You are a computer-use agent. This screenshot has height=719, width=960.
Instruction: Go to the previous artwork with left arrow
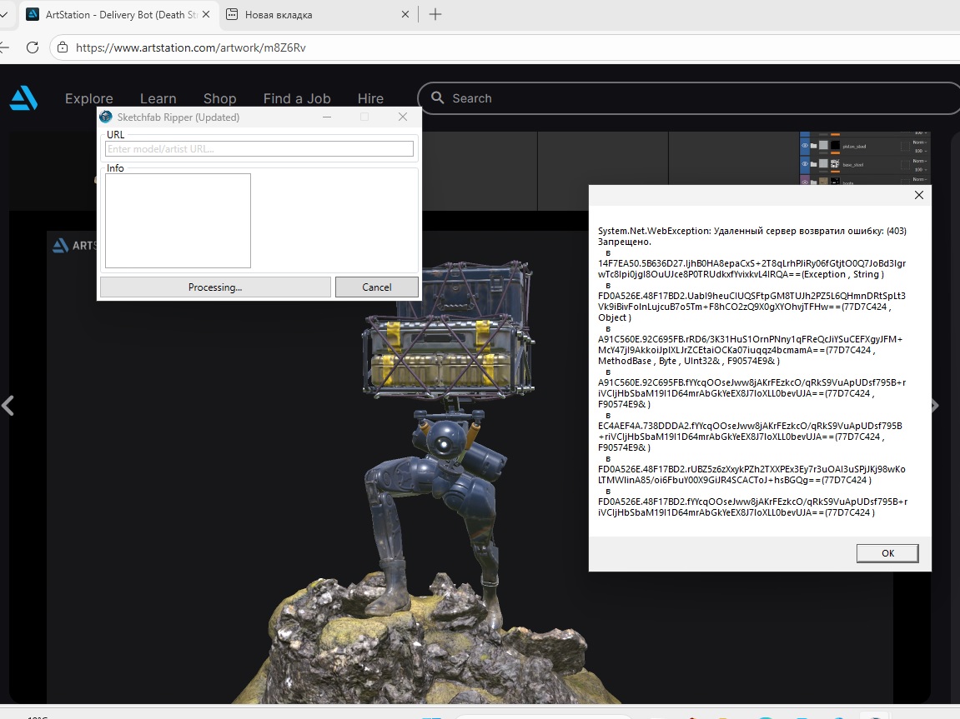8,406
